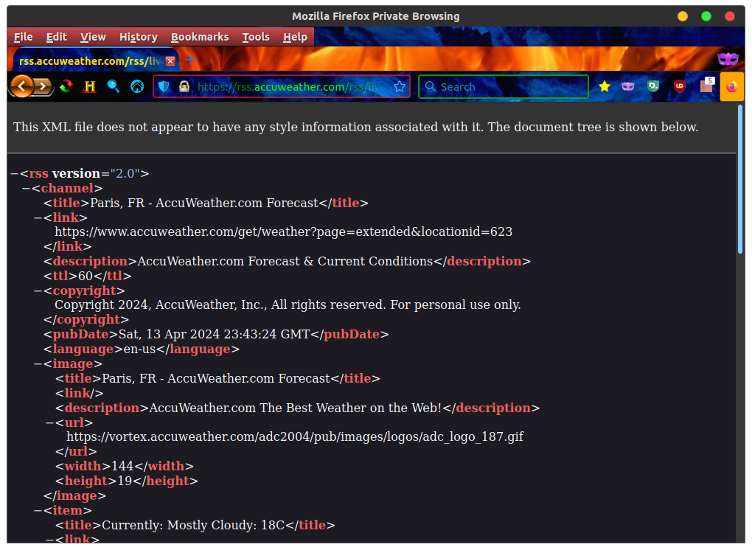Show site security info via padlock icon
The width and height of the screenshot is (752, 550).
pyautogui.click(x=184, y=87)
